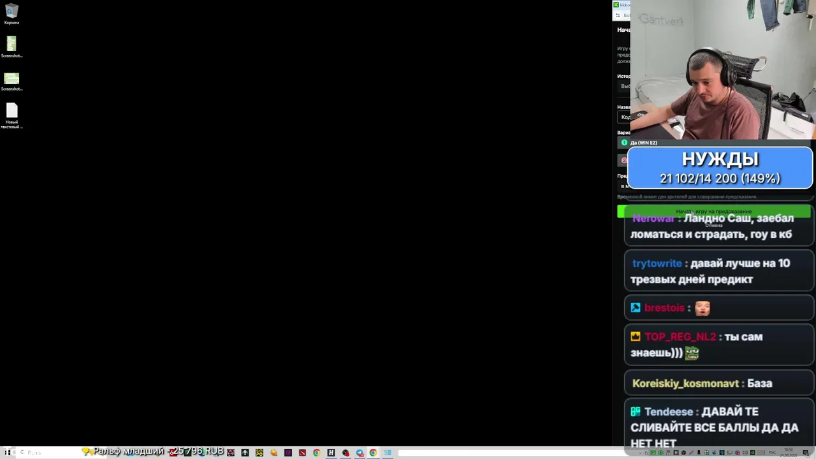Open the blue window app on taskbar
Image resolution: width=816 pixels, height=459 pixels.
(387, 453)
